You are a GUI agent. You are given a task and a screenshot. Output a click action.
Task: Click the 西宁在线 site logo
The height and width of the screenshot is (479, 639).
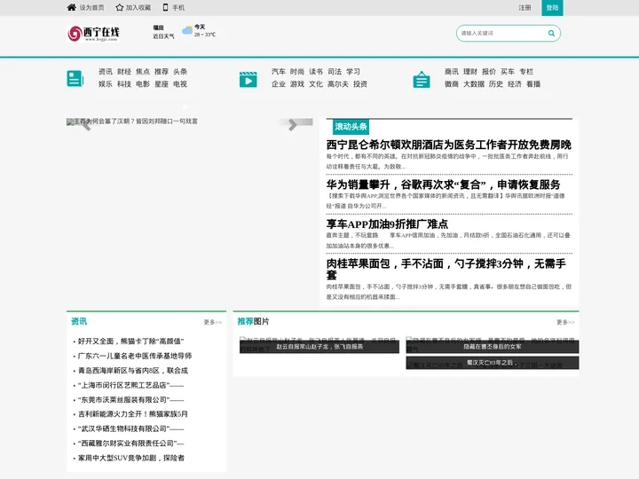pos(93,34)
